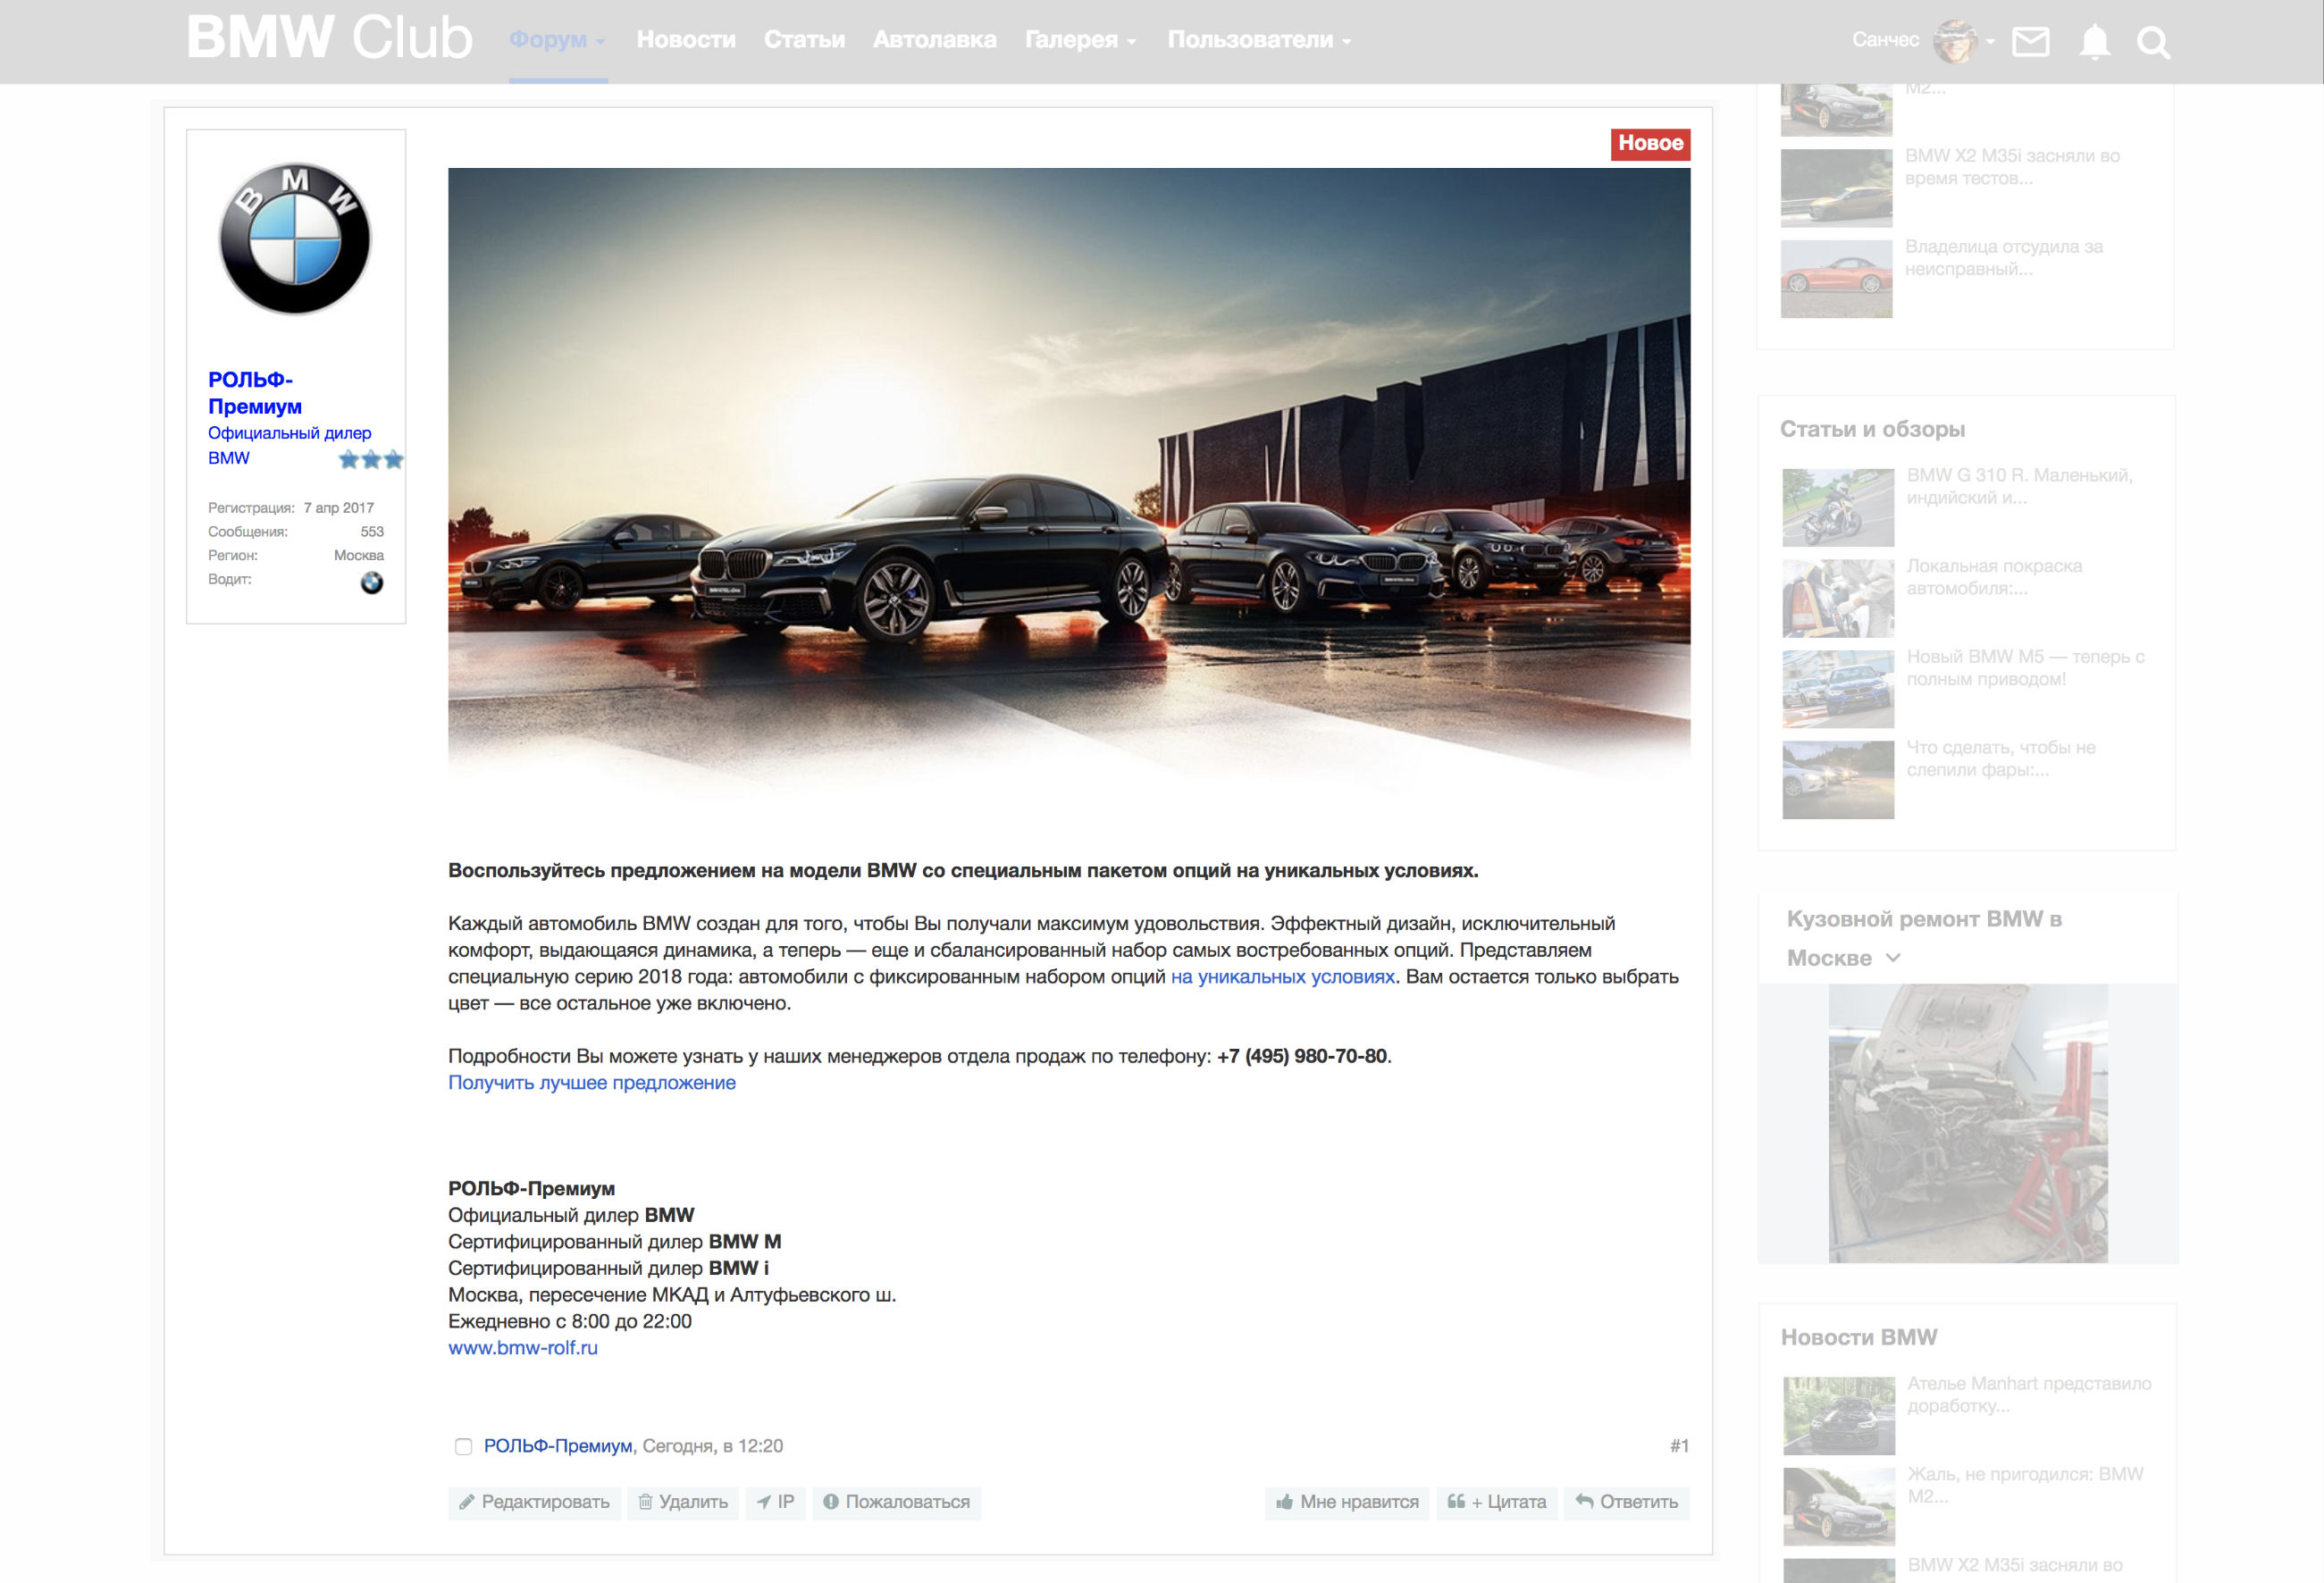
Task: Go to the Статьи section
Action: coord(804,40)
